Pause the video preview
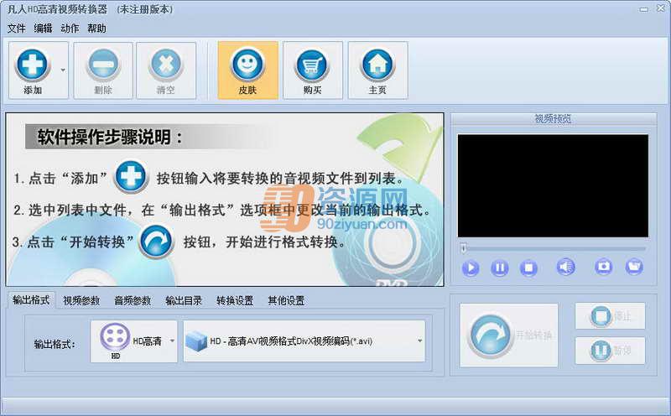The height and width of the screenshot is (416, 671). (499, 268)
